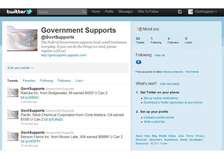Open the Businesses footer link
The width and height of the screenshot is (224, 159).
pyautogui.click(x=171, y=140)
